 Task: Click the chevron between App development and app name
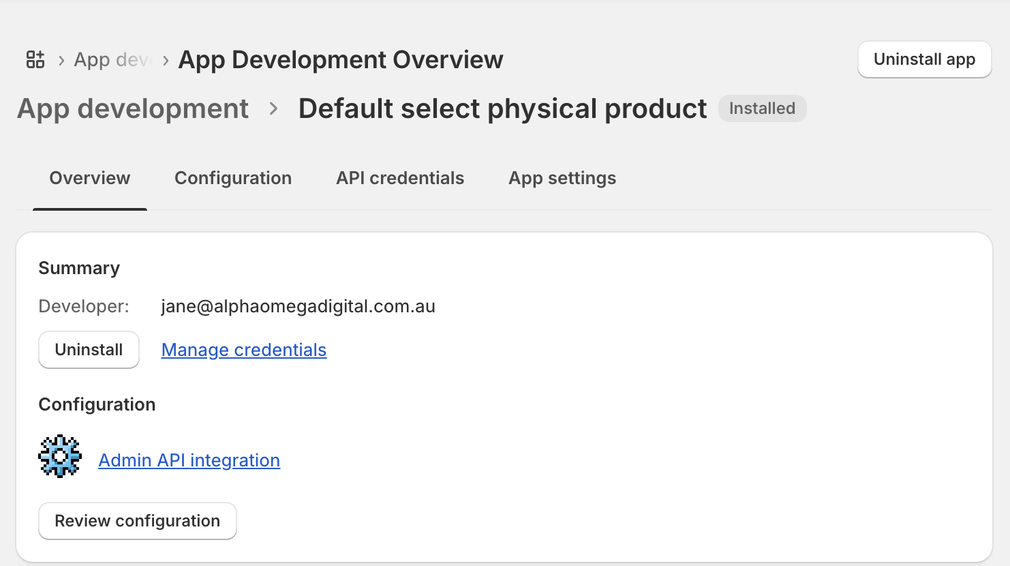tap(274, 108)
